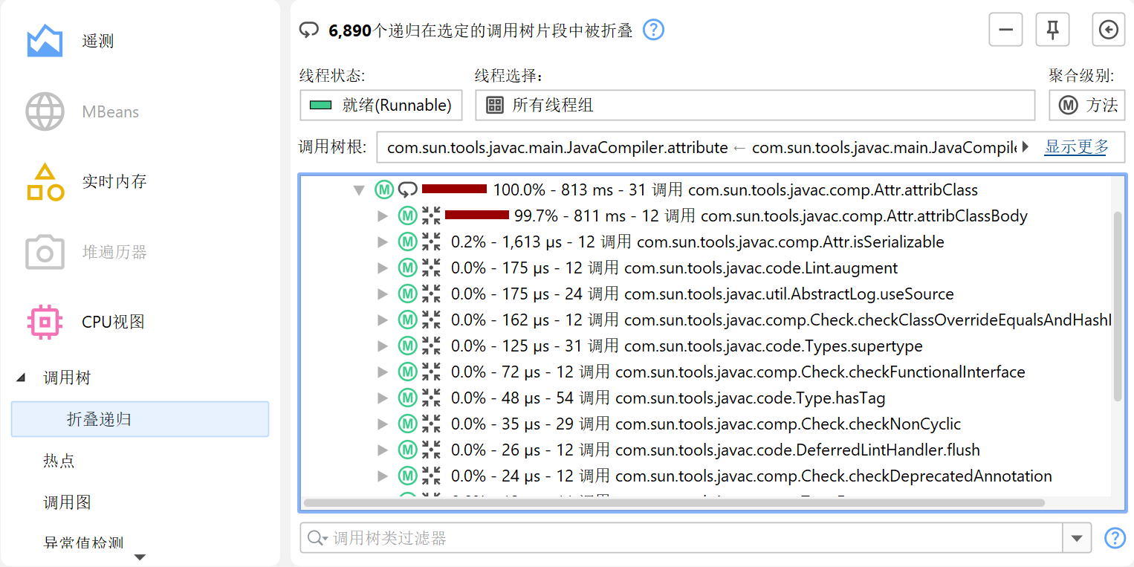Click the collapse-arrows icon on the attribClassBody row
This screenshot has width=1134, height=567.
click(431, 216)
